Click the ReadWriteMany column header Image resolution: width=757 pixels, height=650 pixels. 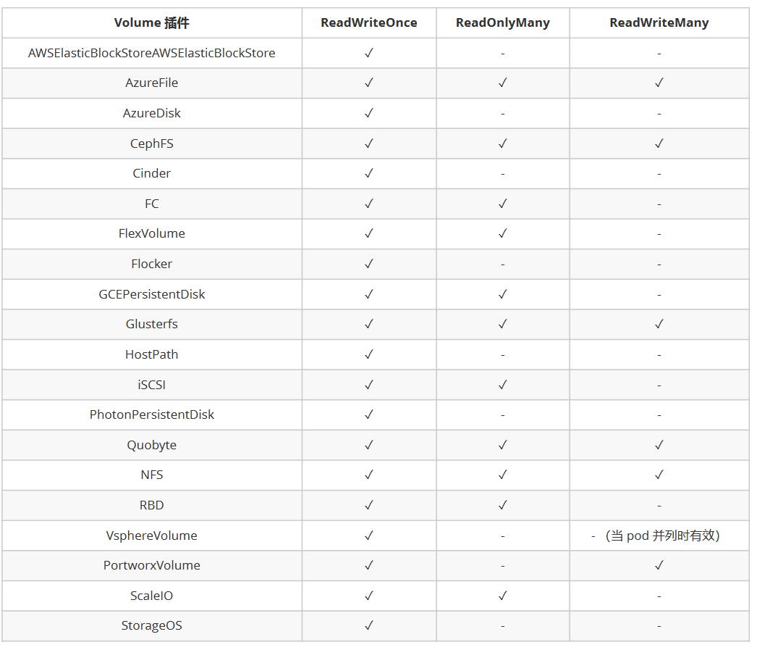tap(659, 23)
